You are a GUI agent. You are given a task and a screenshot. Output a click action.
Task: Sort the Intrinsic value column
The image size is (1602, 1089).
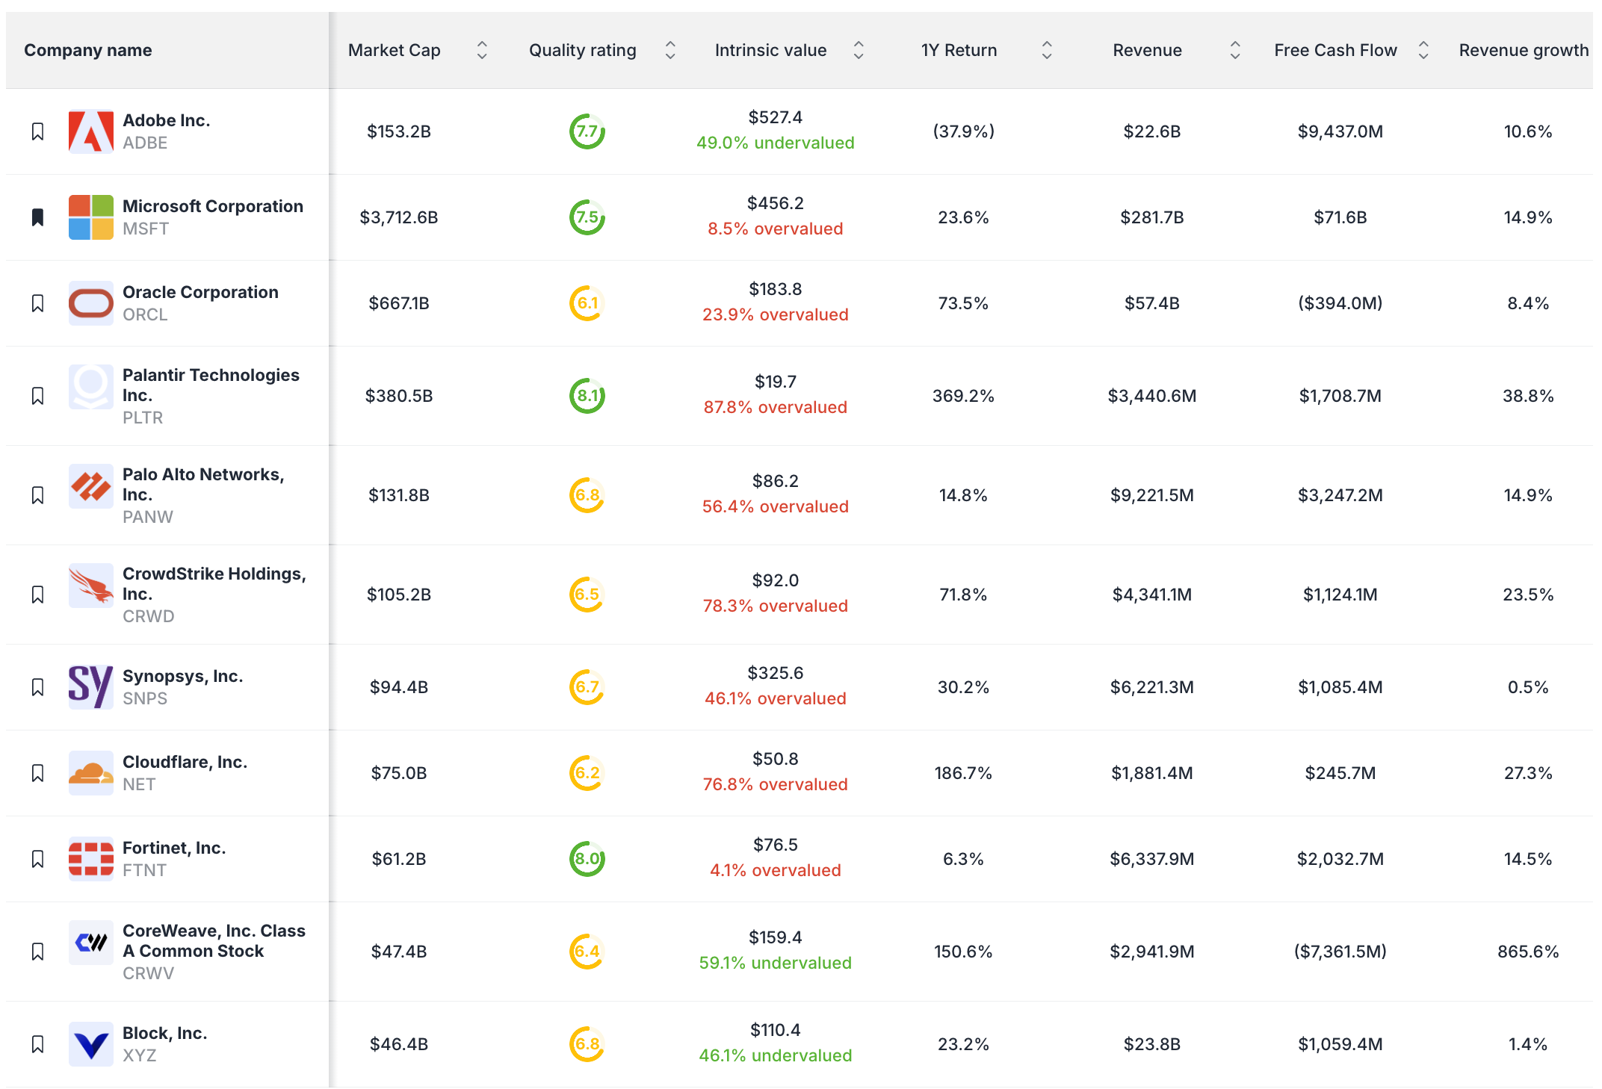click(859, 50)
